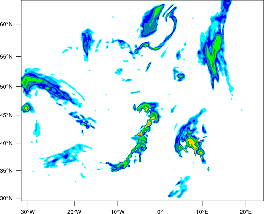Image resolution: width=264 pixels, height=214 pixels.
Task: Click the 20°E longitude label
Action: [x=246, y=212]
